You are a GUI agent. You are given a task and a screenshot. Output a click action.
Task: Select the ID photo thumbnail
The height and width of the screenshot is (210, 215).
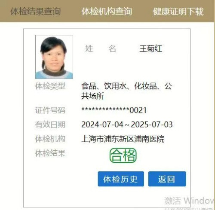point(54,57)
